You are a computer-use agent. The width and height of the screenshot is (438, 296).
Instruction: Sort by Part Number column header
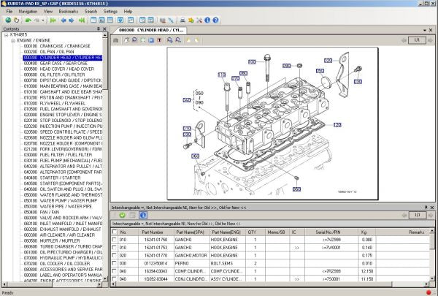(151, 231)
